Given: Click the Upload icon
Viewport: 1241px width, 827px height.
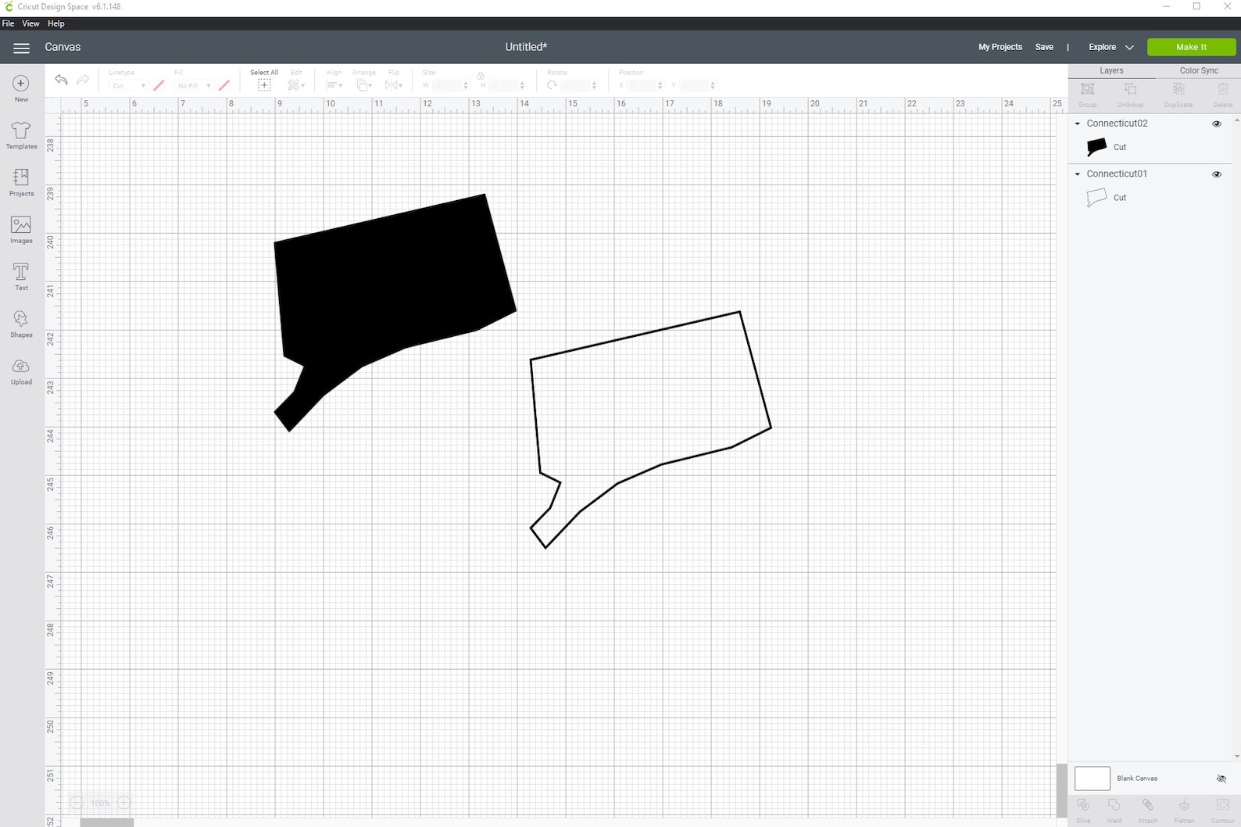Looking at the screenshot, I should click(21, 371).
